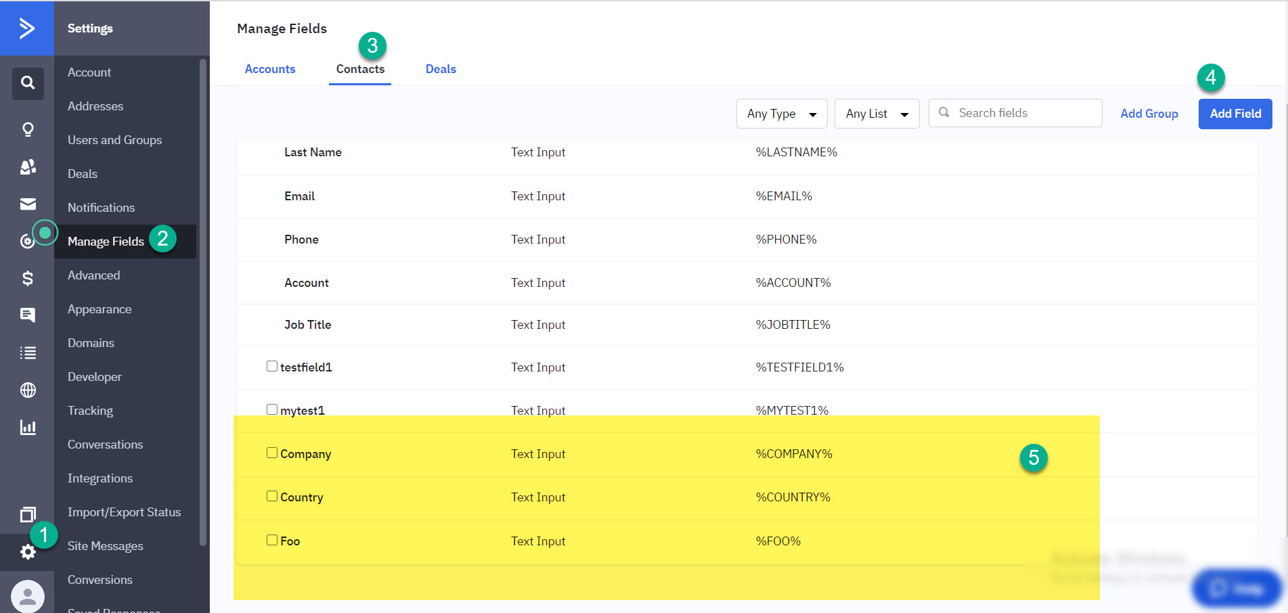Open the Site globe icon
This screenshot has height=613, width=1288.
click(x=28, y=390)
